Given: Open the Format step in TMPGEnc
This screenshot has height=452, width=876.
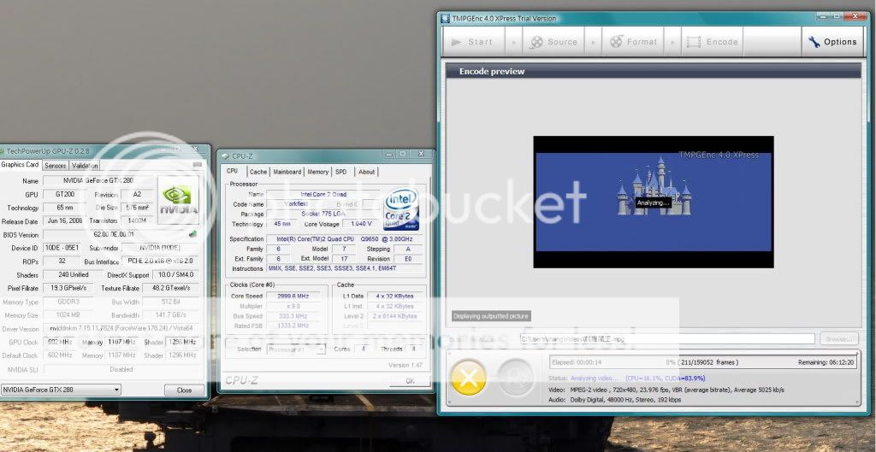Looking at the screenshot, I should tap(632, 42).
